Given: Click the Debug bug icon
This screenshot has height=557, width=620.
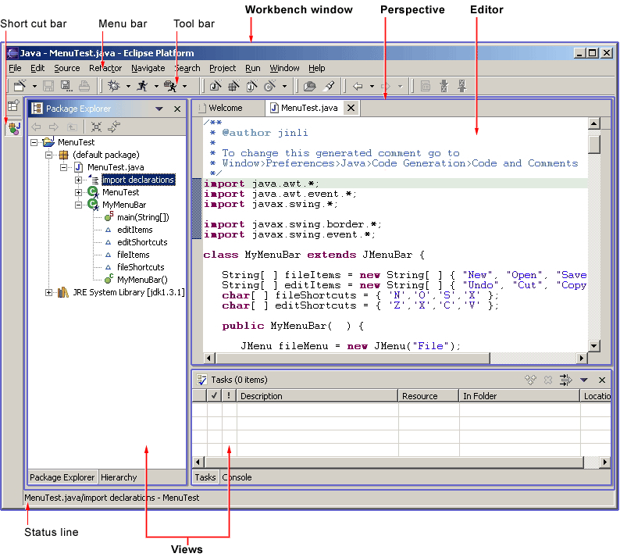Looking at the screenshot, I should point(113,86).
